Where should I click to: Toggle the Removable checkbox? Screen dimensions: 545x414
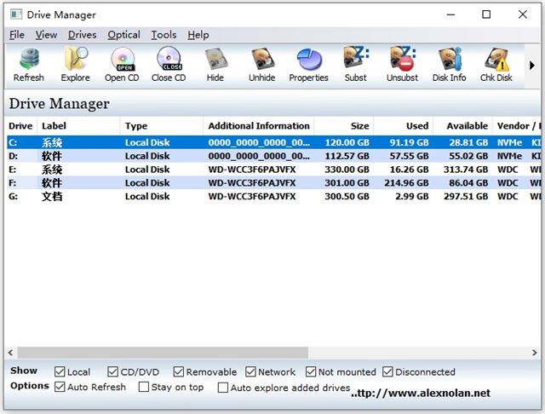click(179, 372)
